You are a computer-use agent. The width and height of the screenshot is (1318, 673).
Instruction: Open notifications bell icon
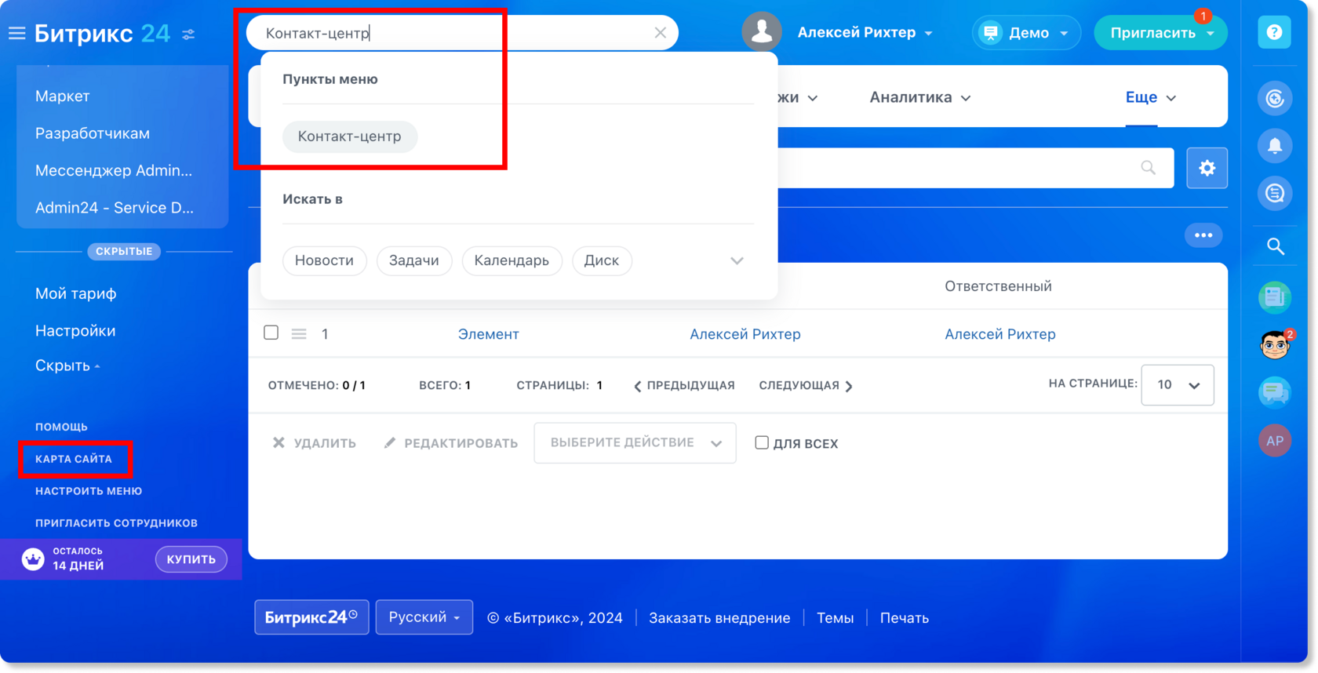(1275, 146)
